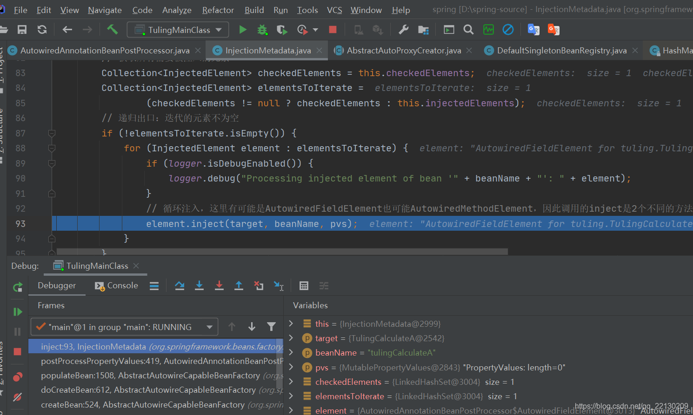Select frame createBean:524
693x415 pixels.
pos(155,405)
